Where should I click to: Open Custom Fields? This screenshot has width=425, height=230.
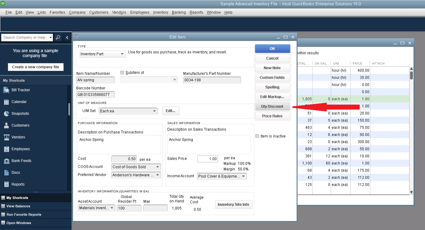[273, 78]
